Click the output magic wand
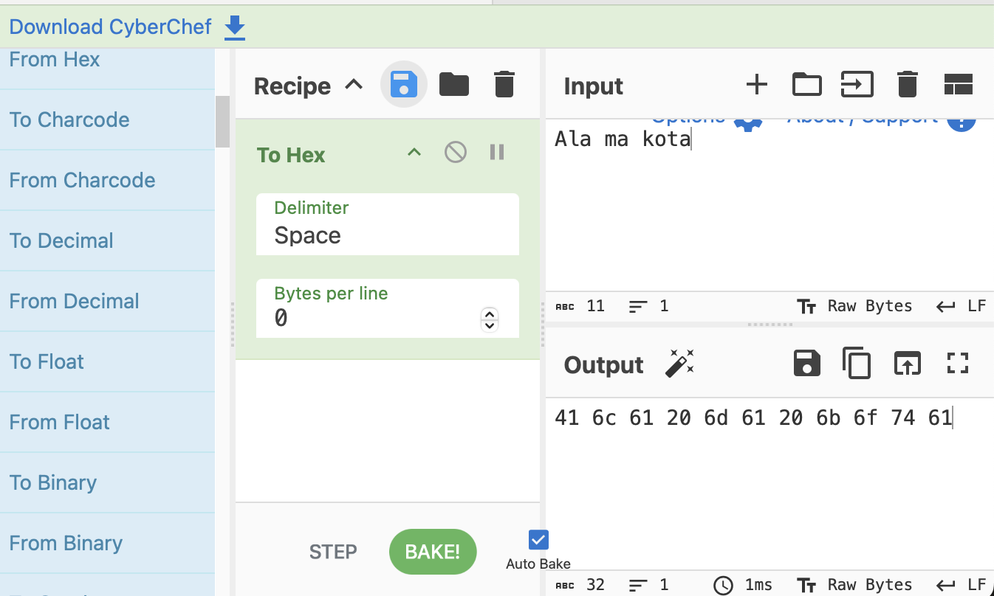 679,364
